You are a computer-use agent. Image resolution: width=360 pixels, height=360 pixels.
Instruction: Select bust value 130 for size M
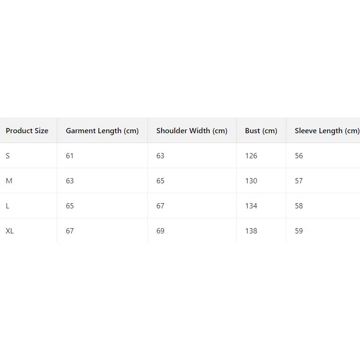click(251, 181)
